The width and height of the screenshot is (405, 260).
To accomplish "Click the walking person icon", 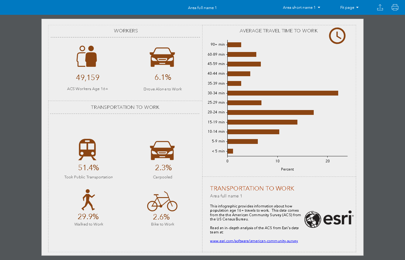I will tap(88, 200).
